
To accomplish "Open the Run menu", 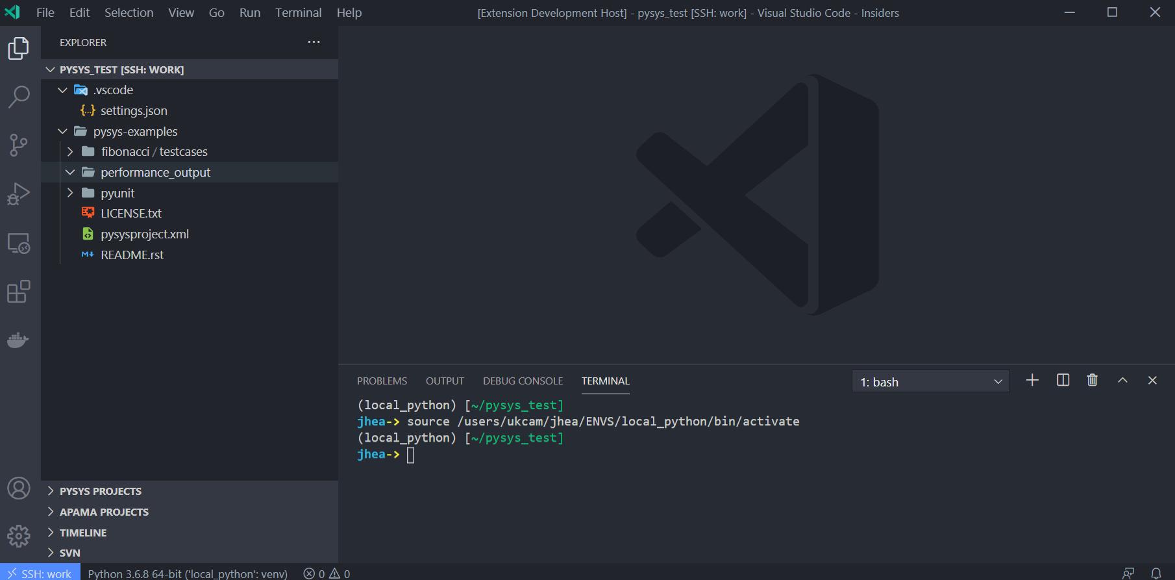I will 250,12.
